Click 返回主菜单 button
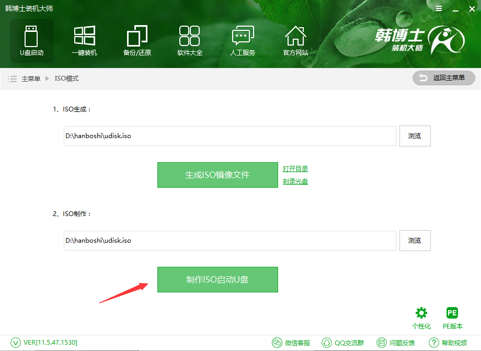Screen dimensions: 481x351 pyautogui.click(x=443, y=78)
